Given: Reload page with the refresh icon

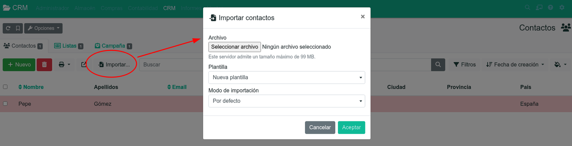Looking at the screenshot, I should point(8,28).
